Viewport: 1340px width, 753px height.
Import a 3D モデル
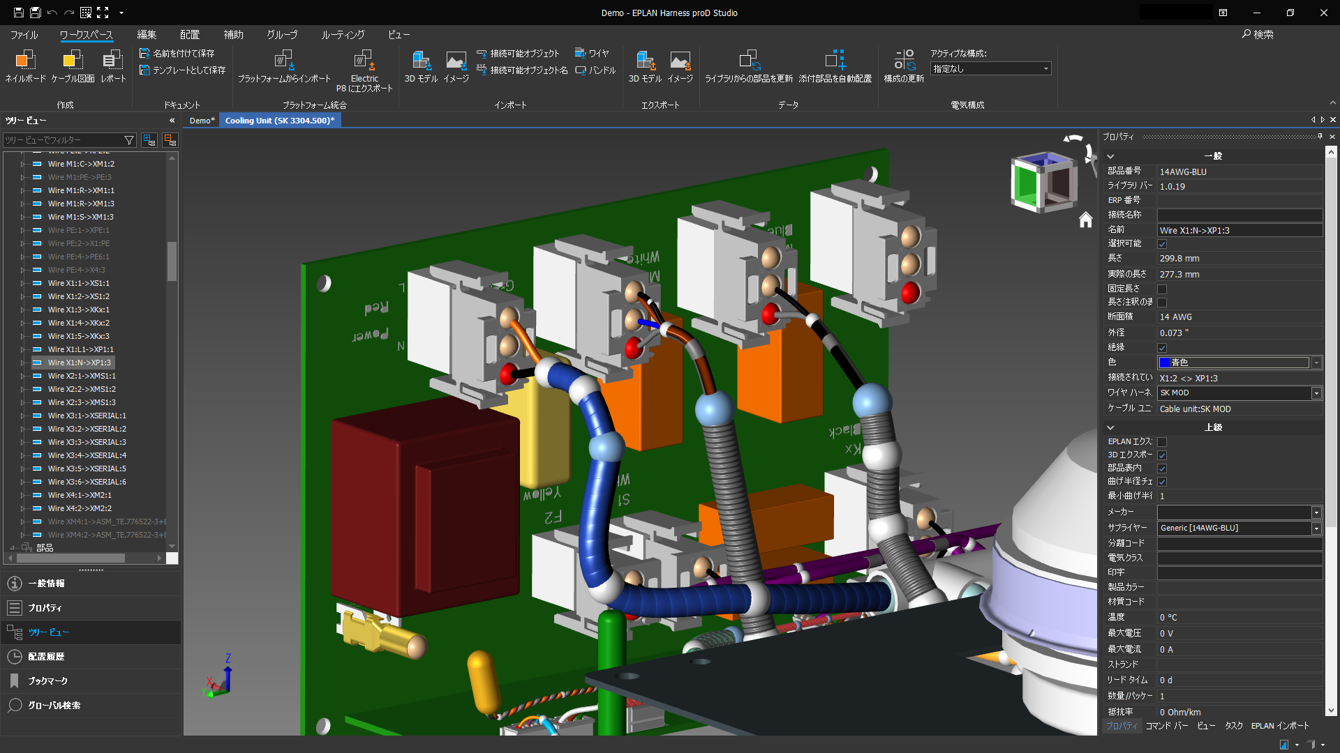(422, 66)
